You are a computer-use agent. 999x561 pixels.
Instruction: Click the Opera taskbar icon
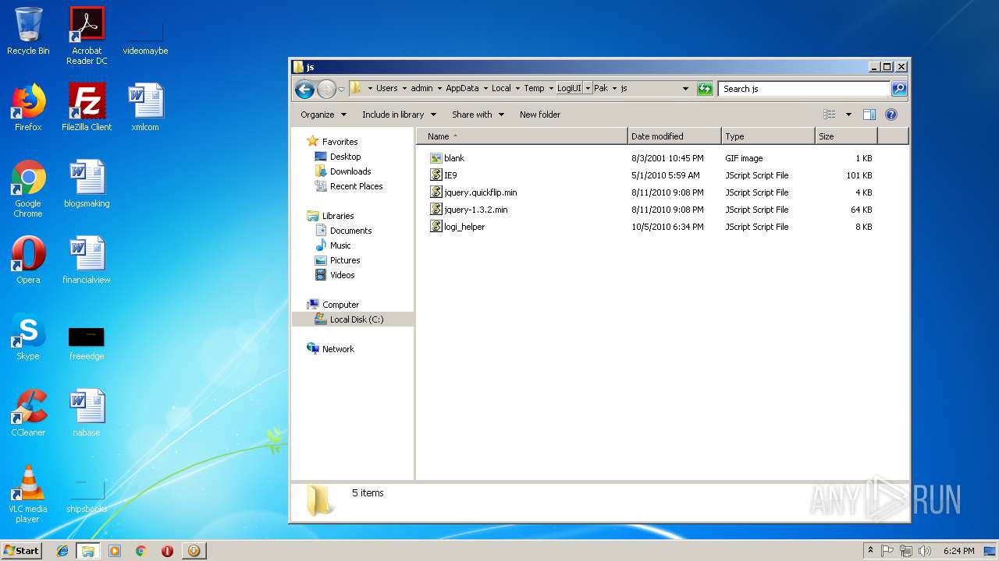tap(167, 551)
